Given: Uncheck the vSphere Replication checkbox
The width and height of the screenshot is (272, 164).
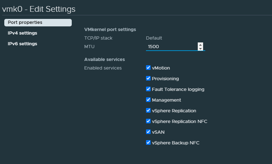Looking at the screenshot, I should point(148,111).
